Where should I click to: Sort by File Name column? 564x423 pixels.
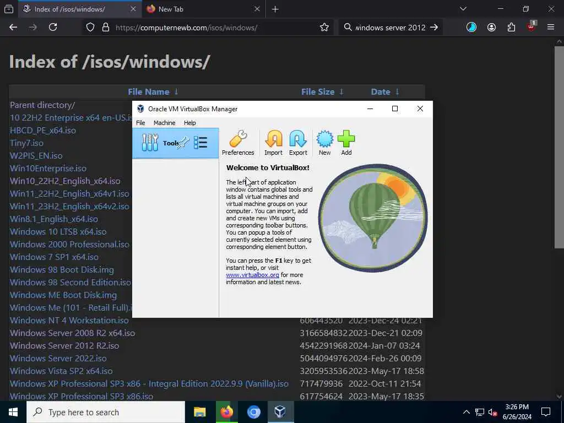click(x=153, y=92)
